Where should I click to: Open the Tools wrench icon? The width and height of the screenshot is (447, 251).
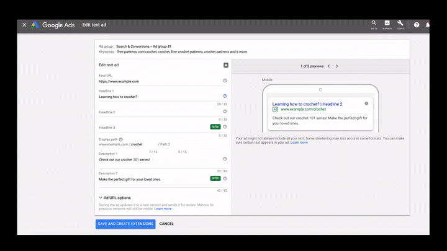pos(400,24)
